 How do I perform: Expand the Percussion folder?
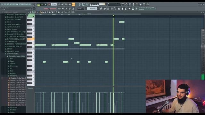[13, 107]
